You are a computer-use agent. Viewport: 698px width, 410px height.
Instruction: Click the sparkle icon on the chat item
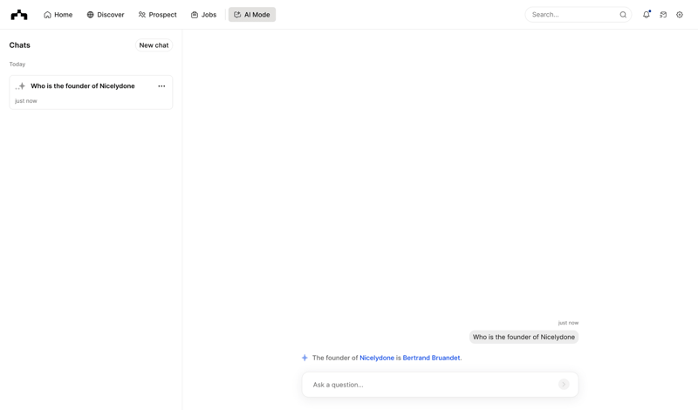(x=20, y=86)
